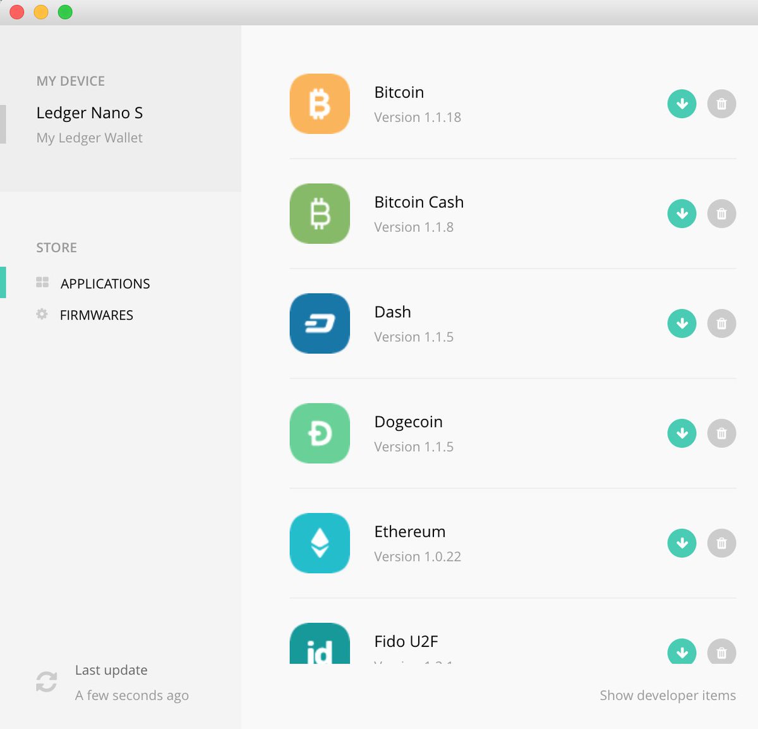Viewport: 758px width, 729px height.
Task: Click the Fido U2F app name
Action: click(x=406, y=642)
